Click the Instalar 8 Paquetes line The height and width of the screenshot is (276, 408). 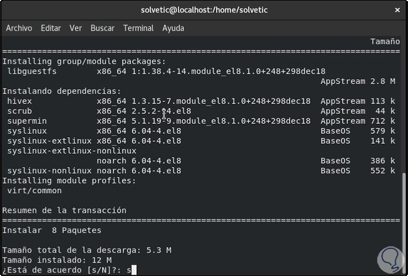tap(52, 230)
